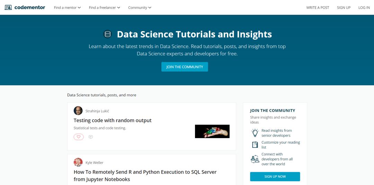This screenshot has height=185, width=374.
Task: Click Kyle Weller's profile picture
Action: (x=78, y=162)
